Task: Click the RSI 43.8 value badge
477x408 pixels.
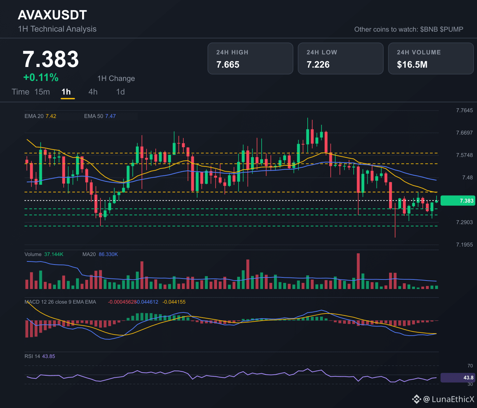Action: [x=458, y=378]
